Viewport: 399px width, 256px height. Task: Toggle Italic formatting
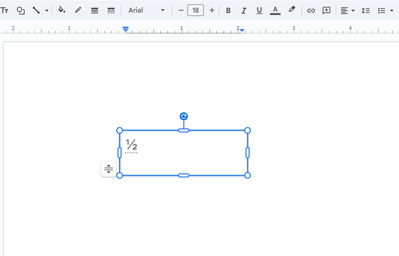243,10
